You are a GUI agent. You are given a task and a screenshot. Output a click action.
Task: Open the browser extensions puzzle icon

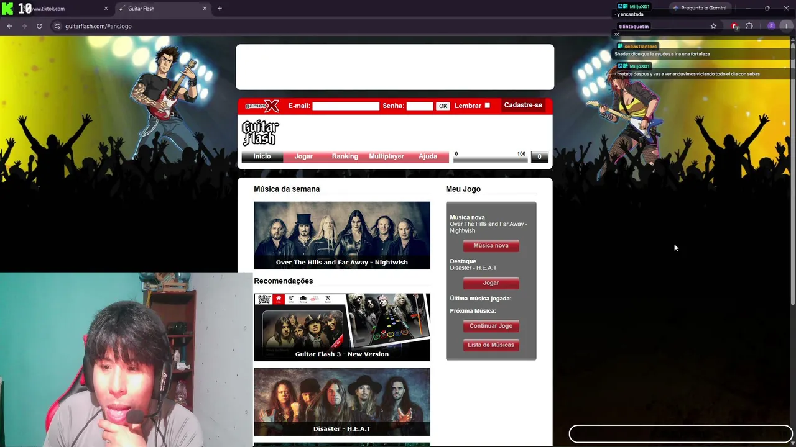point(749,26)
